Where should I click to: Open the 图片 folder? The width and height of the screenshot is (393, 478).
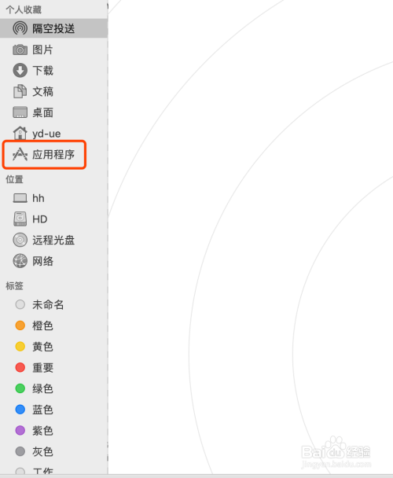coord(42,50)
